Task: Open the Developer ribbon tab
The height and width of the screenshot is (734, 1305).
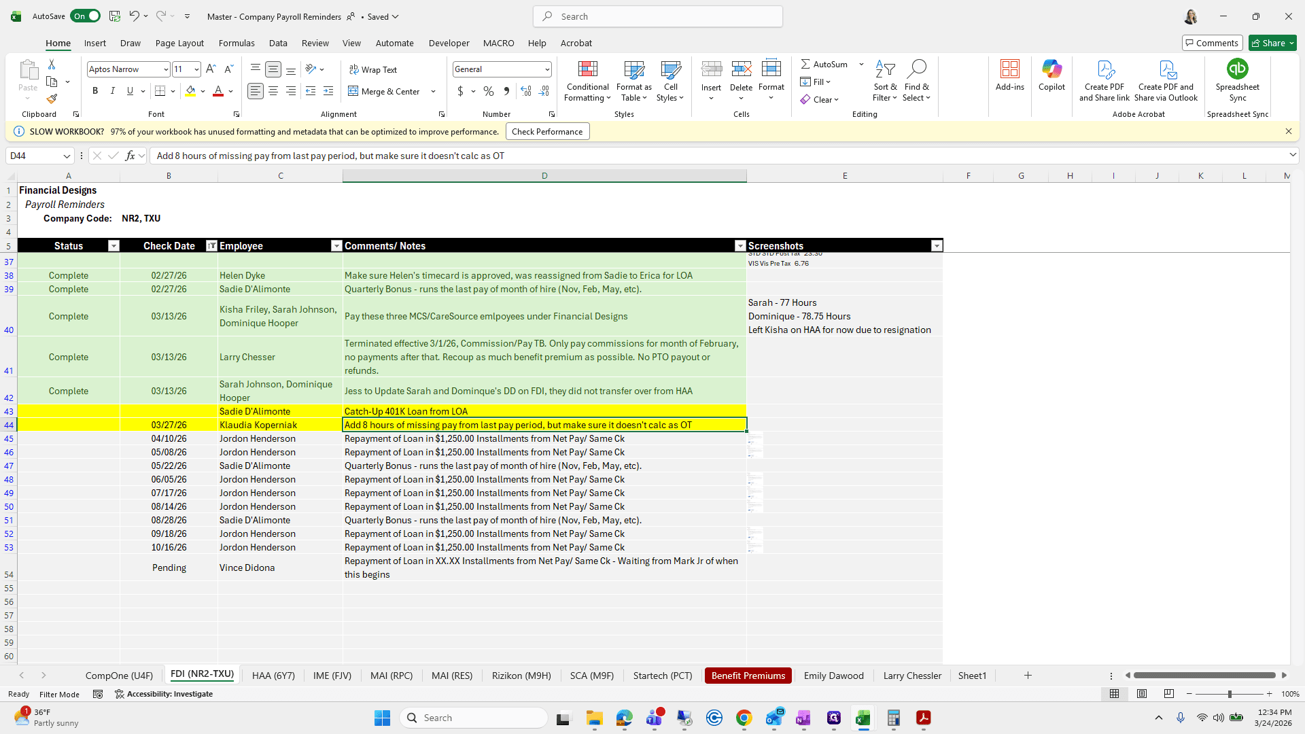Action: tap(449, 43)
